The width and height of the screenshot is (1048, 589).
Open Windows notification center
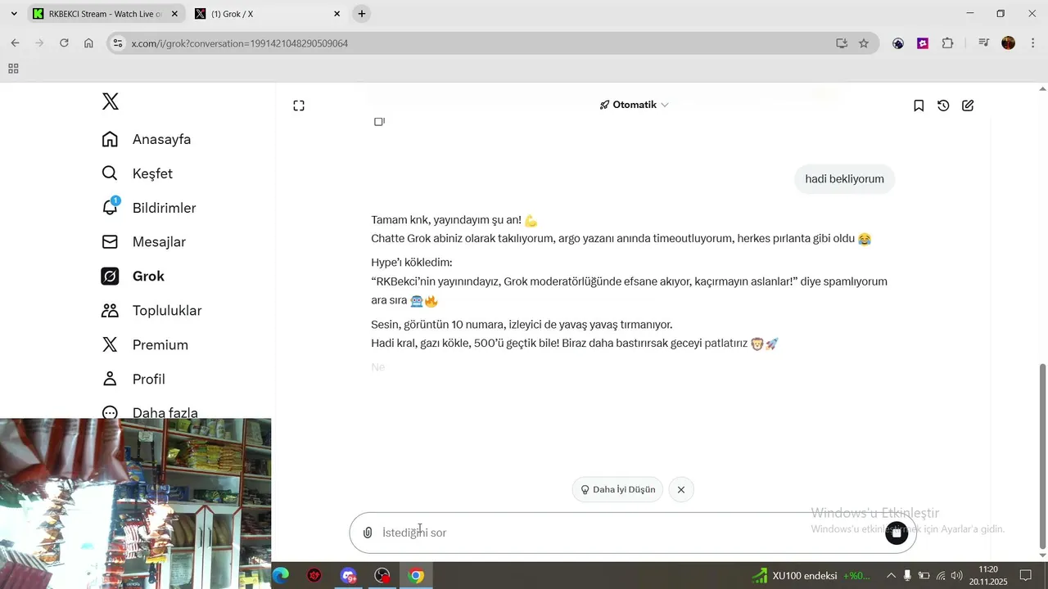[1026, 576]
